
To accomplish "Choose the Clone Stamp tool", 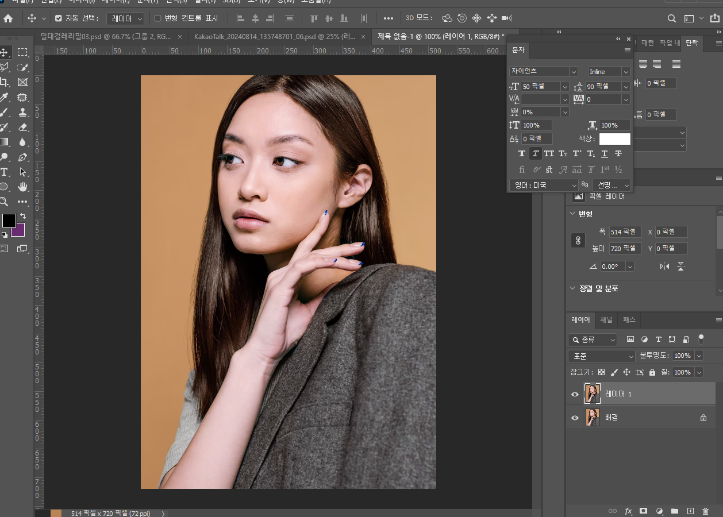I will [23, 112].
